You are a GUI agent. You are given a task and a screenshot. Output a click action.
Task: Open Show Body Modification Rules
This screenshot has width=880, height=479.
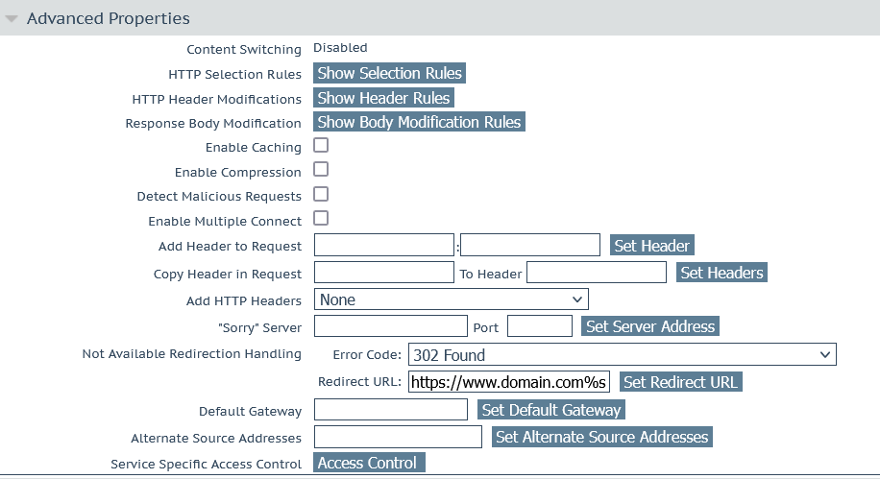point(419,122)
